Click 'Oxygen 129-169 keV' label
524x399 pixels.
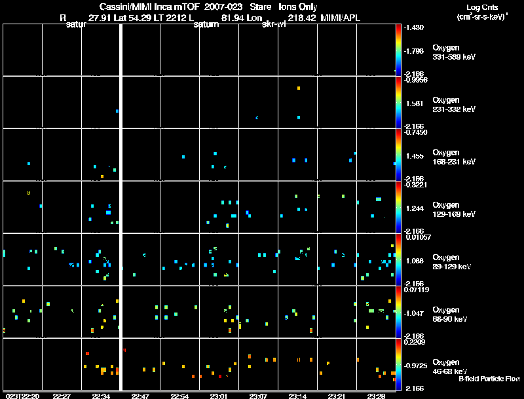454,210
